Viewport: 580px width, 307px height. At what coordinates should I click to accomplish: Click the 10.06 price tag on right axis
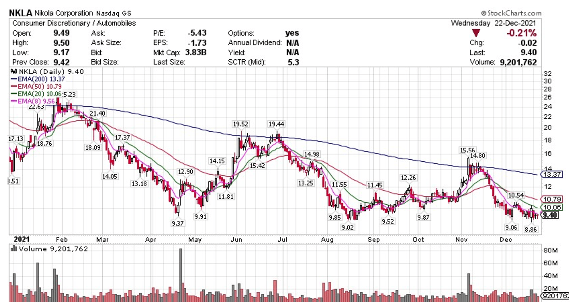[x=552, y=207]
